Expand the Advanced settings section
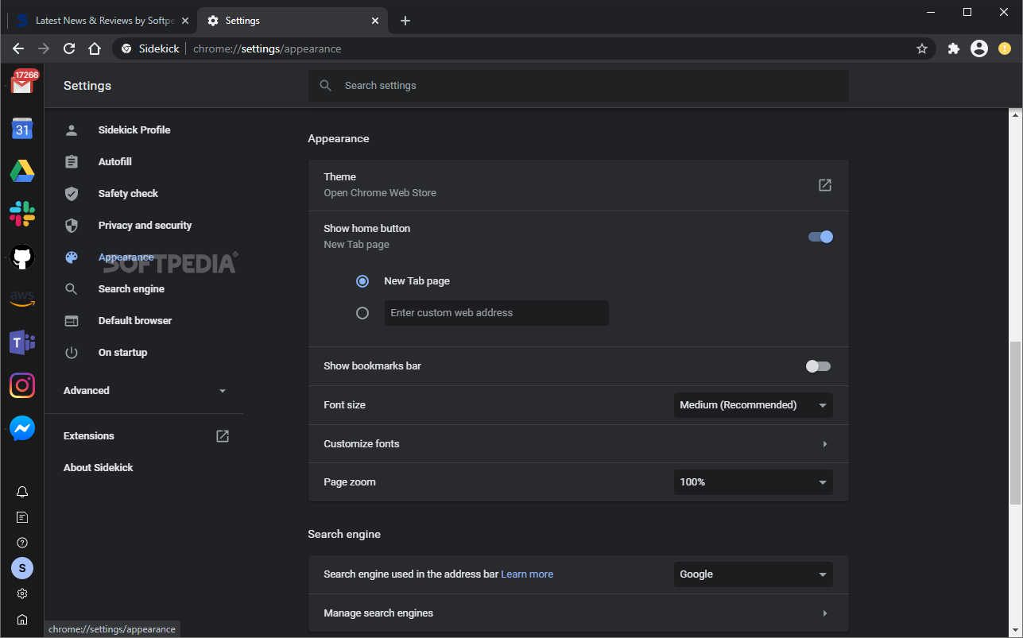Viewport: 1023px width, 638px height. pyautogui.click(x=145, y=391)
